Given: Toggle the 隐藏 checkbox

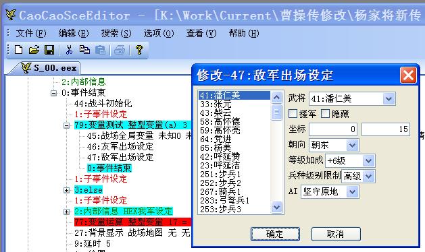Looking at the screenshot, I should coord(325,114).
